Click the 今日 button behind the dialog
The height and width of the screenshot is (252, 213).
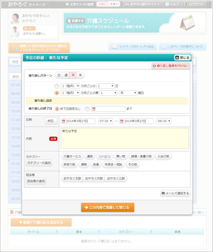pyautogui.click(x=15, y=62)
